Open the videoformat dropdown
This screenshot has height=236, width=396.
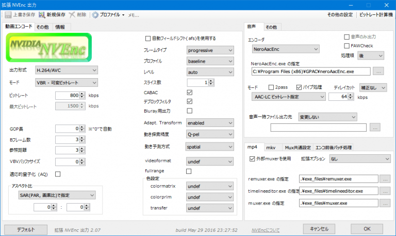coord(210,161)
